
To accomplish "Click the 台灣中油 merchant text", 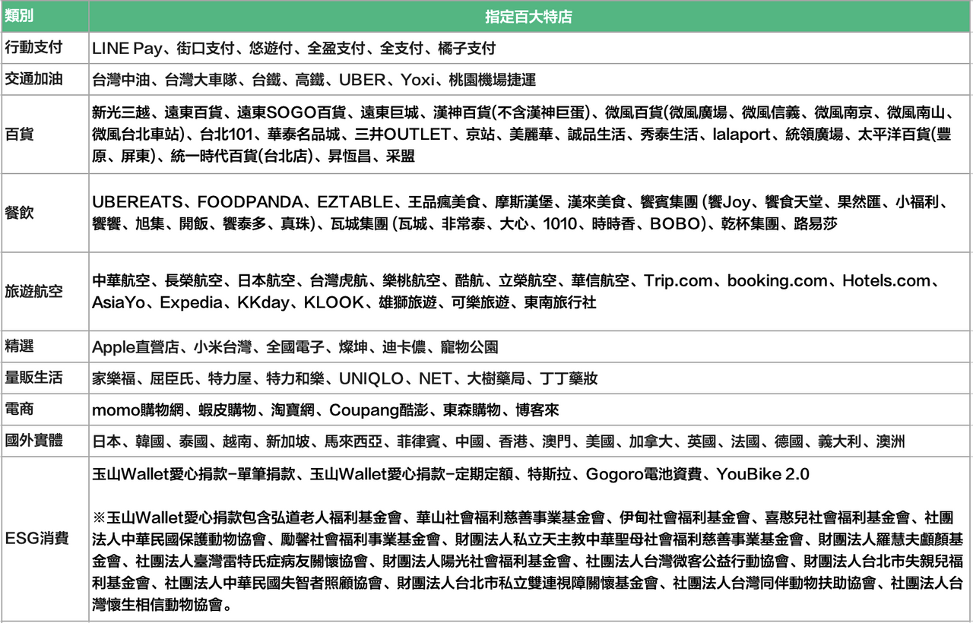I will coord(121,80).
